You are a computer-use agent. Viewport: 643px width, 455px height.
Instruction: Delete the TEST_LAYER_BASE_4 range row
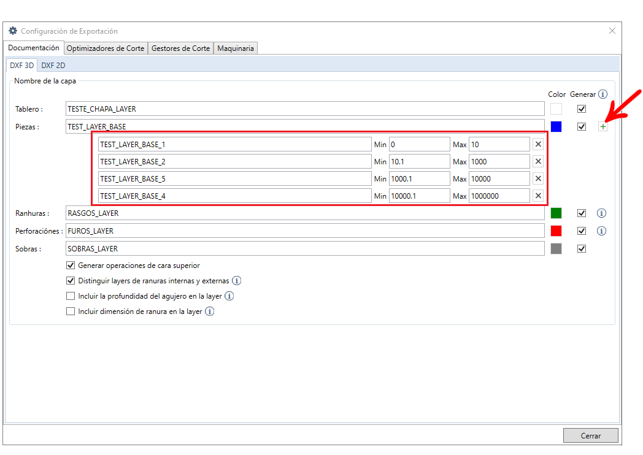537,196
